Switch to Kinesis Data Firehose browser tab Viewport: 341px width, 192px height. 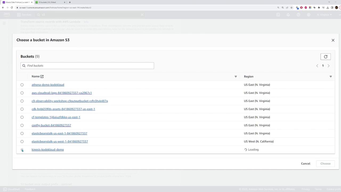[17, 2]
